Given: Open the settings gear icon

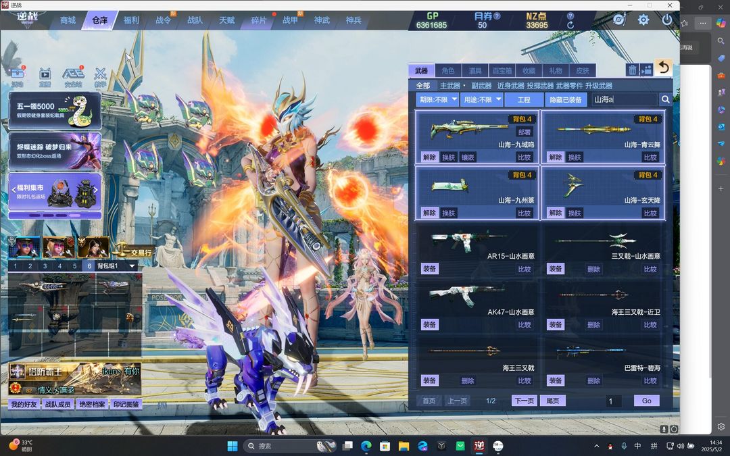Looking at the screenshot, I should click(x=643, y=20).
